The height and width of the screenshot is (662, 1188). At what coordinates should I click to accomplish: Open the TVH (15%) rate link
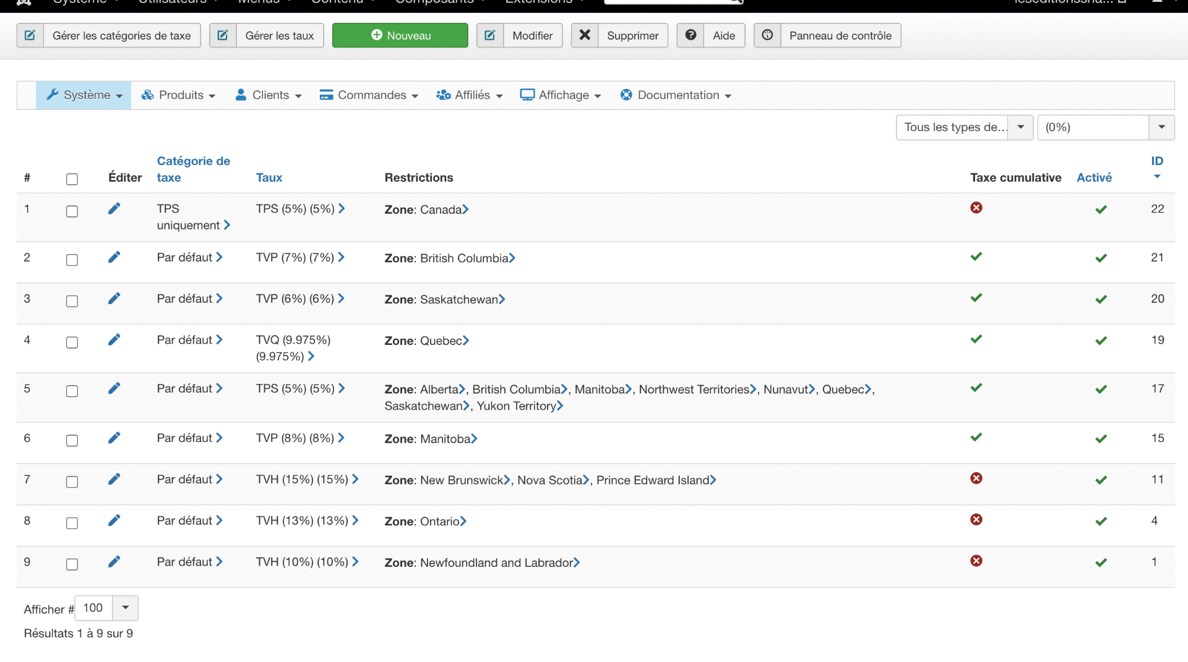click(302, 480)
